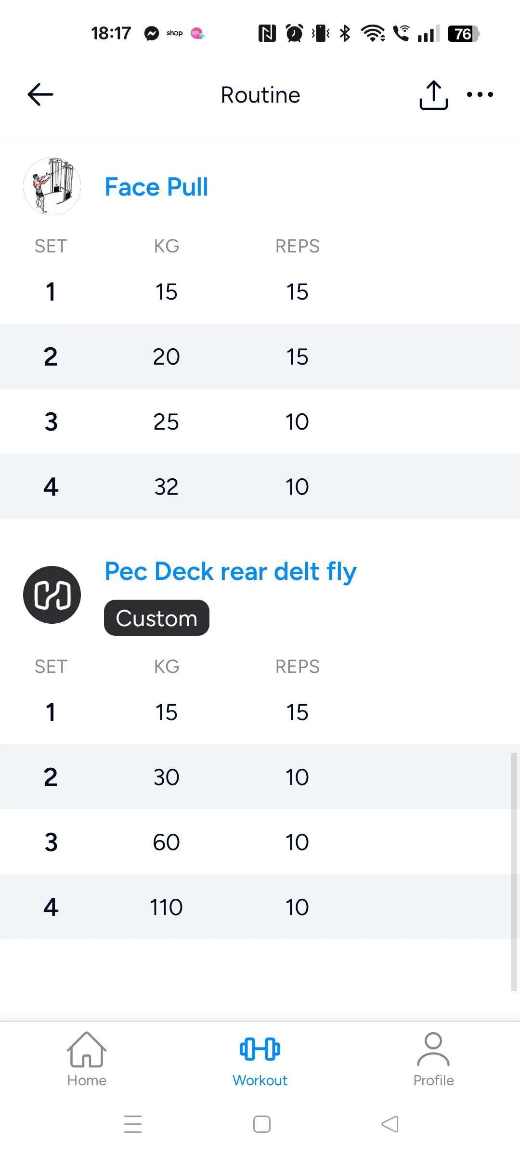Tap the back arrow icon

click(40, 94)
